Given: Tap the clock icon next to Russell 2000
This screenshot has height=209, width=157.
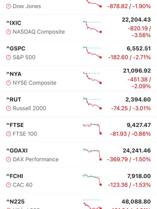Looking at the screenshot, I should pyautogui.click(x=9, y=108).
